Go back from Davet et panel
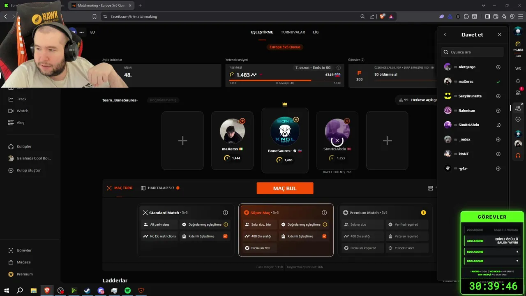This screenshot has width=526, height=296. click(445, 35)
